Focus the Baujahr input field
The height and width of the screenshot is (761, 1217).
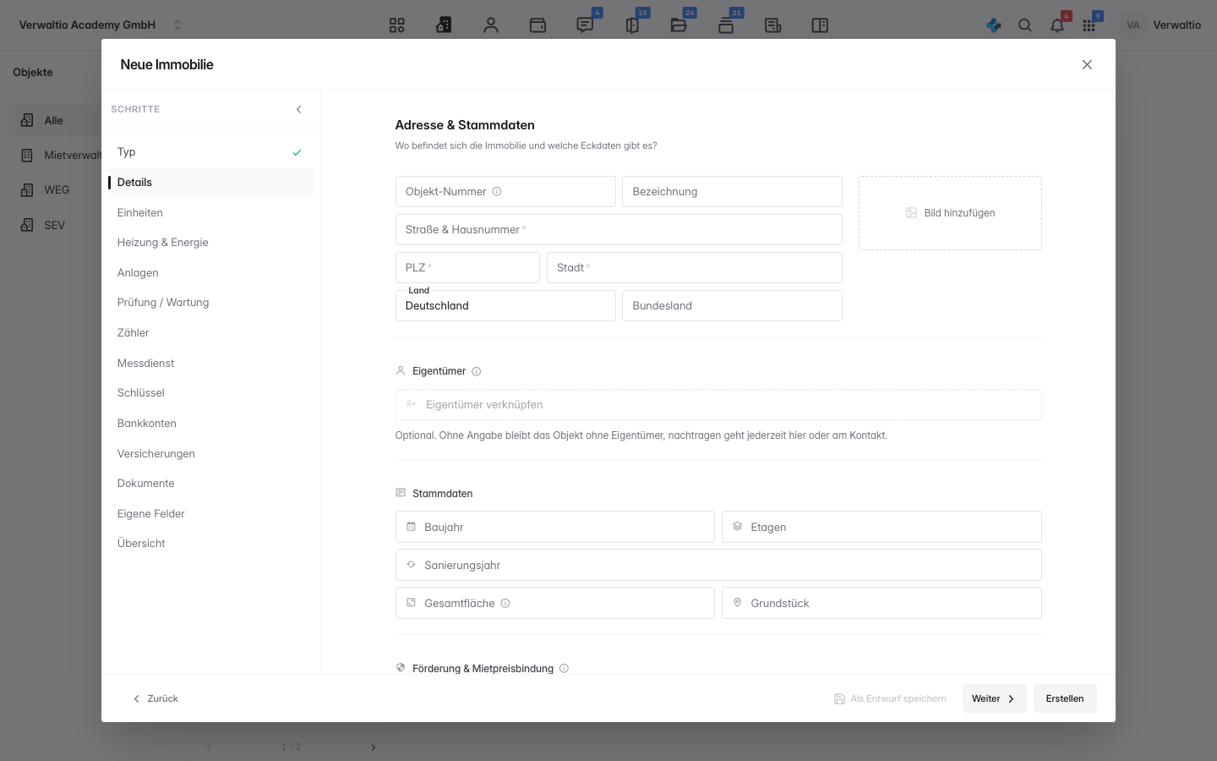pos(554,527)
